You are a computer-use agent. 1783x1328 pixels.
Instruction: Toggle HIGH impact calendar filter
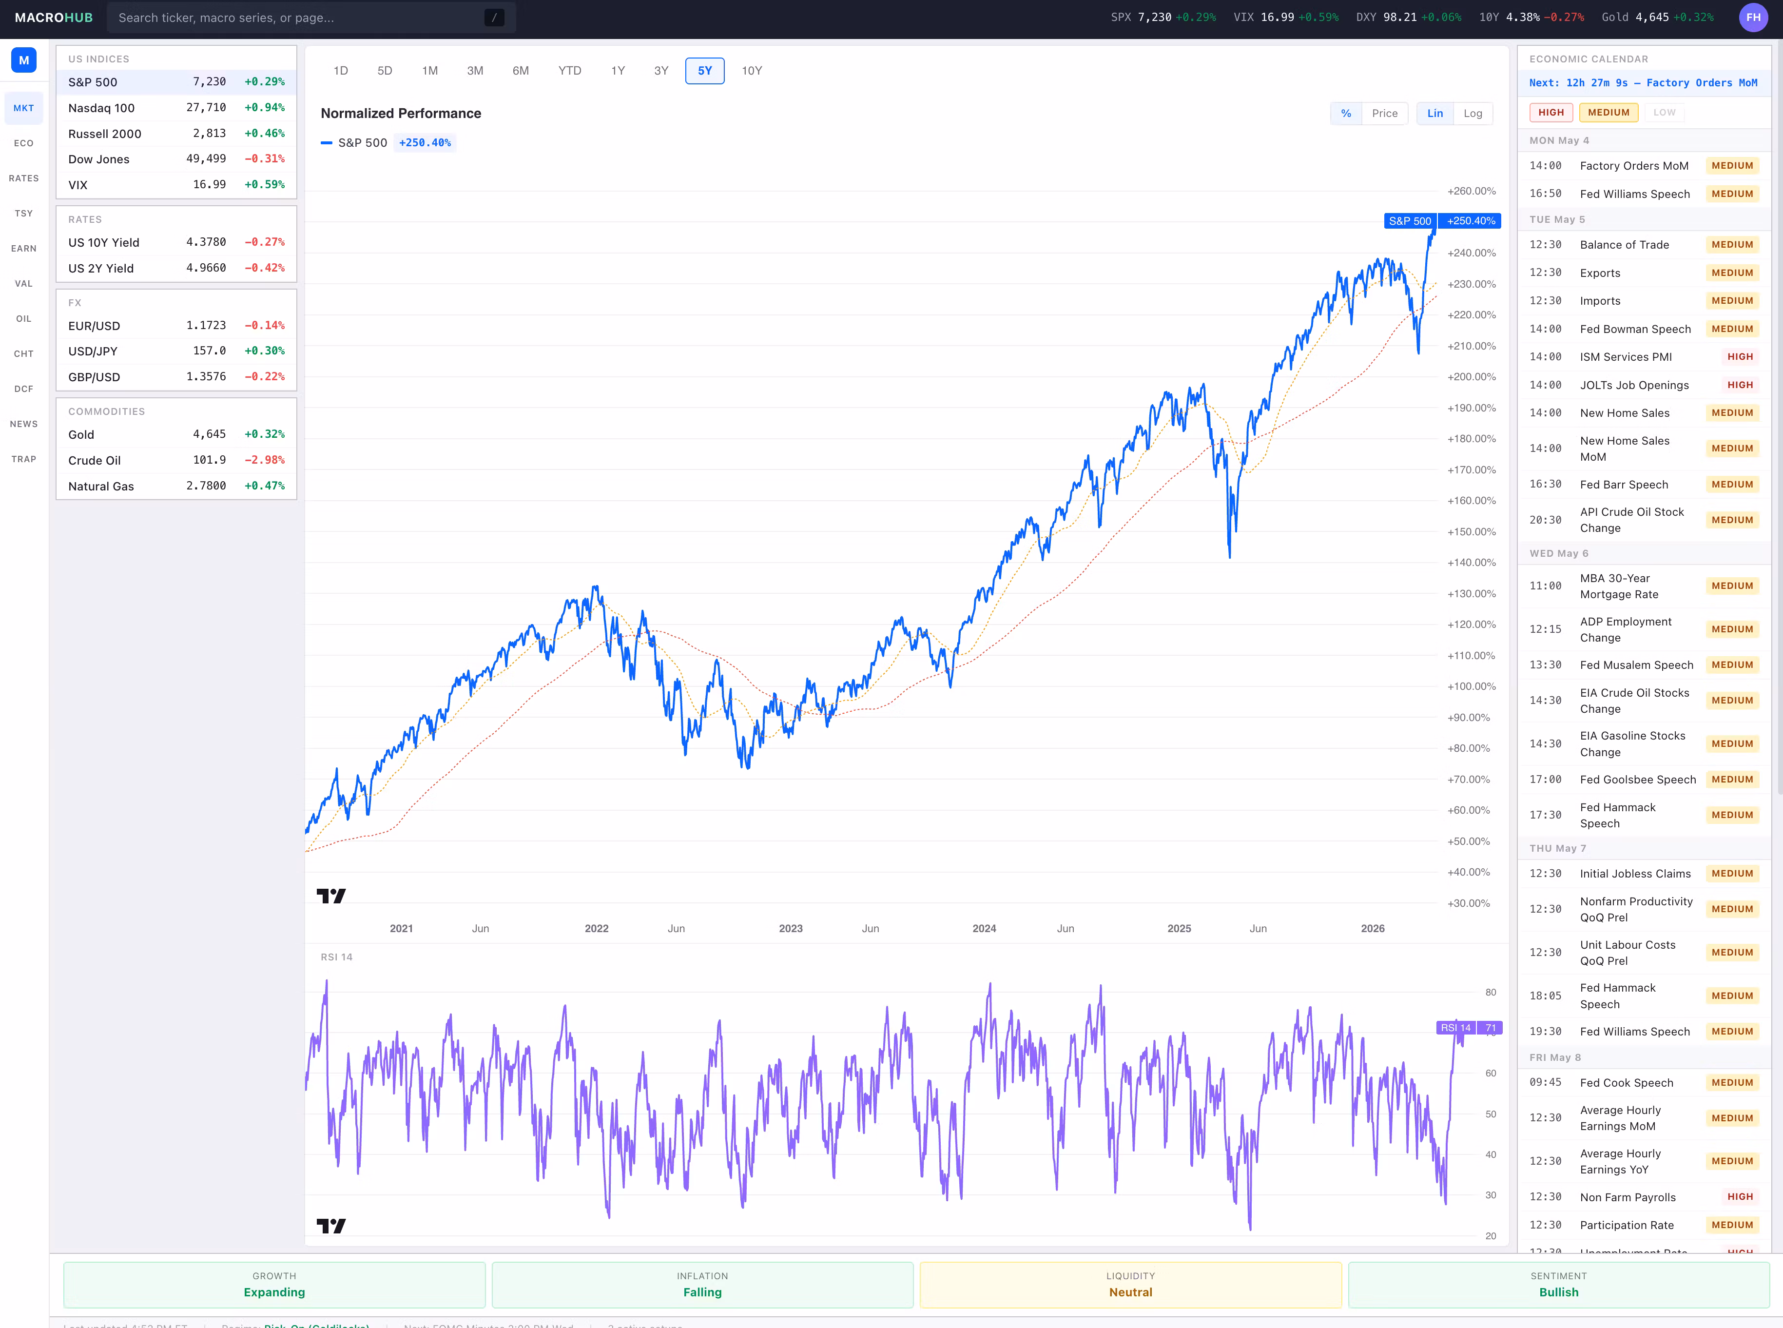click(x=1551, y=113)
